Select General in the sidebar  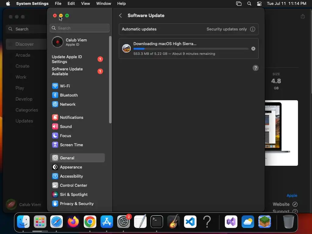[77, 158]
